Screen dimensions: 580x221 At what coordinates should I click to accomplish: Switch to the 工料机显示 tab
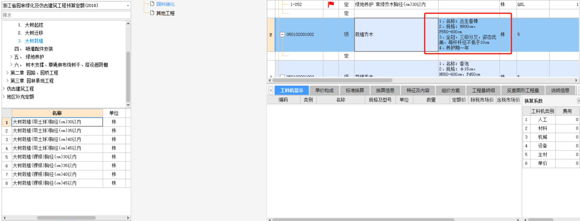point(292,90)
